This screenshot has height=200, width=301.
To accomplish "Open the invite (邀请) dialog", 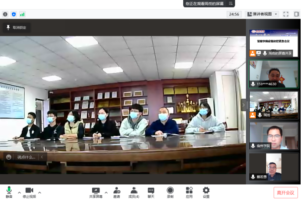I will 117,192.
